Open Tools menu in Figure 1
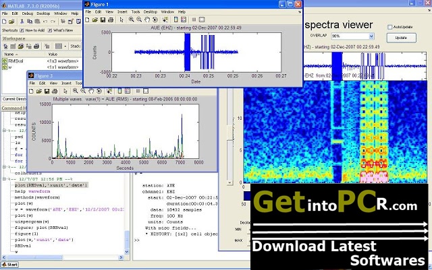This screenshot has width=432, height=270. (136, 12)
